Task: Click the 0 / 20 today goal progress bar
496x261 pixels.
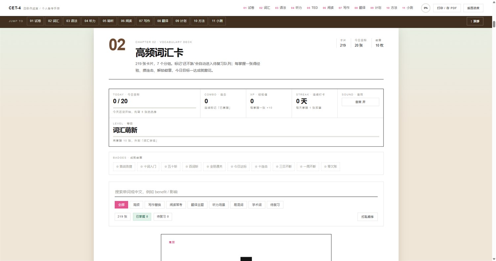Action: pyautogui.click(x=154, y=108)
